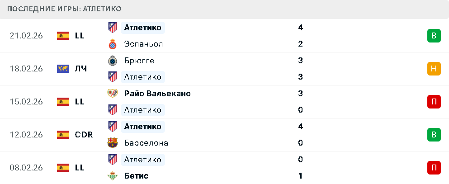Image resolution: width=449 pixels, height=184 pixels.
Task: Click Barcelona club crest icon
Action: point(112,143)
